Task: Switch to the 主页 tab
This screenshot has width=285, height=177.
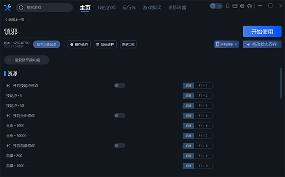Action: pos(85,8)
